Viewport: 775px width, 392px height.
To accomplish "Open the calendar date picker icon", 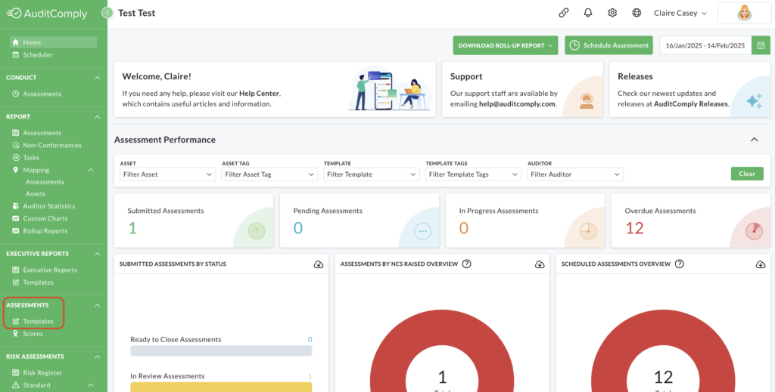I will [761, 45].
